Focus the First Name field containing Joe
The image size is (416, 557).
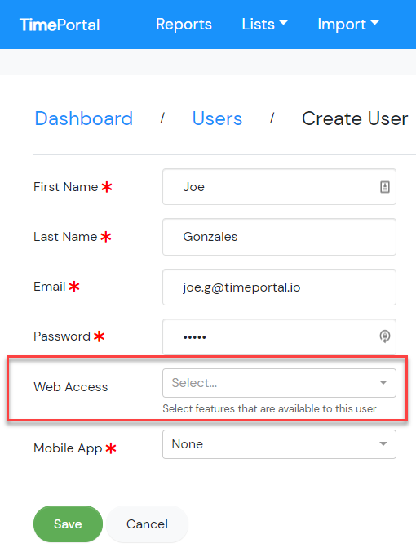click(x=279, y=187)
